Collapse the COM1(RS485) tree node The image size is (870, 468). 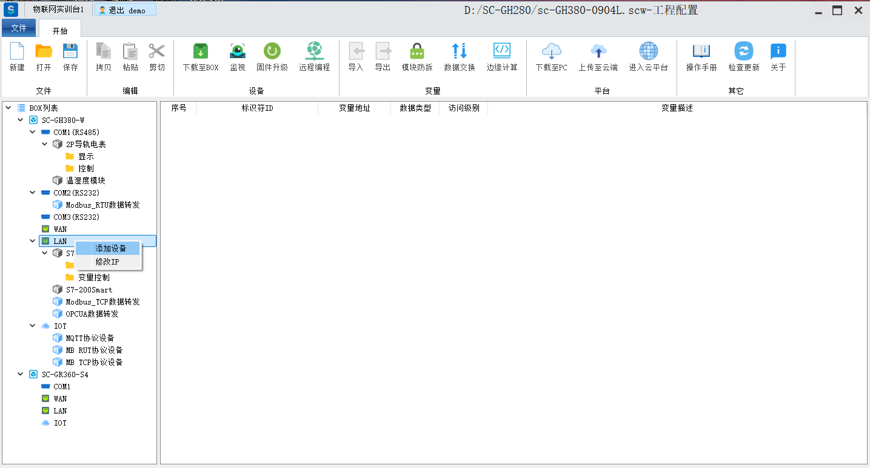[x=33, y=132]
